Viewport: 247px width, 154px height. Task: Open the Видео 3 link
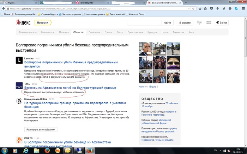153,86
